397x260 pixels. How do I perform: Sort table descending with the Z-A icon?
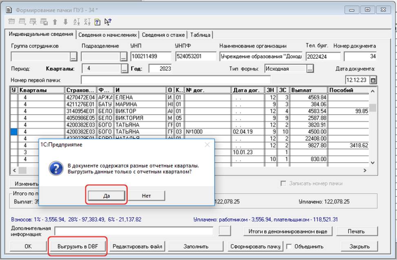tap(87, 22)
